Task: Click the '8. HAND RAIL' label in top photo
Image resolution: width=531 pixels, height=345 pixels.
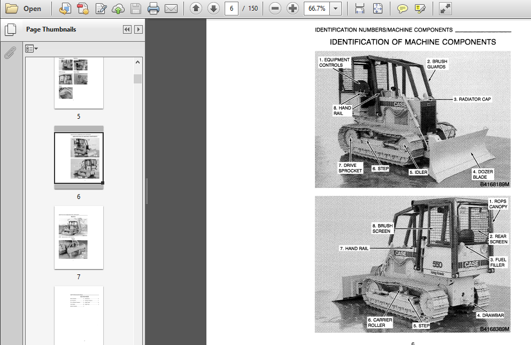Action: point(342,111)
